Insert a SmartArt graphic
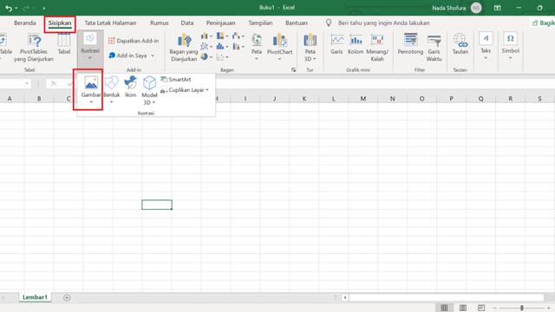The image size is (555, 312). (176, 79)
